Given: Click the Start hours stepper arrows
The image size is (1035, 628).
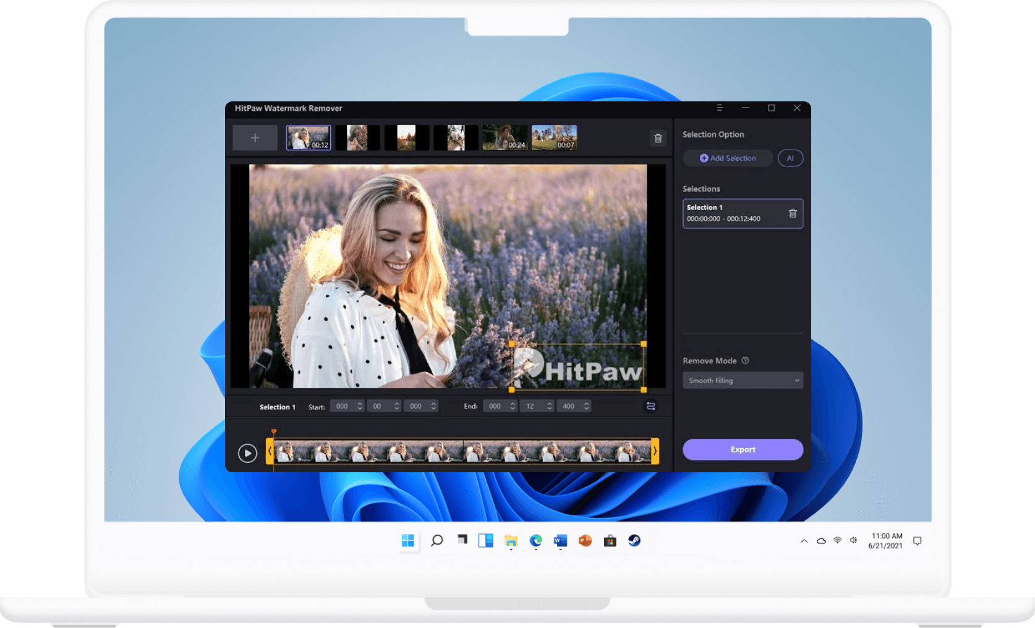Looking at the screenshot, I should tap(360, 406).
